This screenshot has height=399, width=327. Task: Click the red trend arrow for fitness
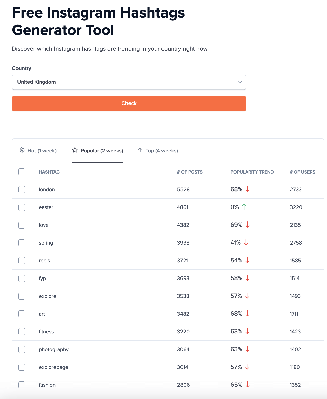(x=248, y=331)
